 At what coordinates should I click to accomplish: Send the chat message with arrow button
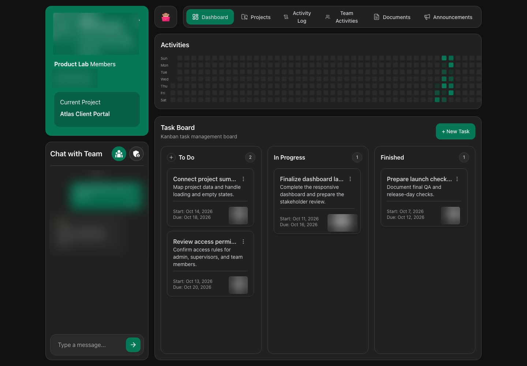click(x=133, y=345)
